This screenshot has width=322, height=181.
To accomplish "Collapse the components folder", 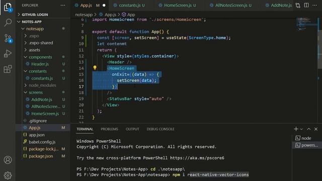I will [43, 57].
